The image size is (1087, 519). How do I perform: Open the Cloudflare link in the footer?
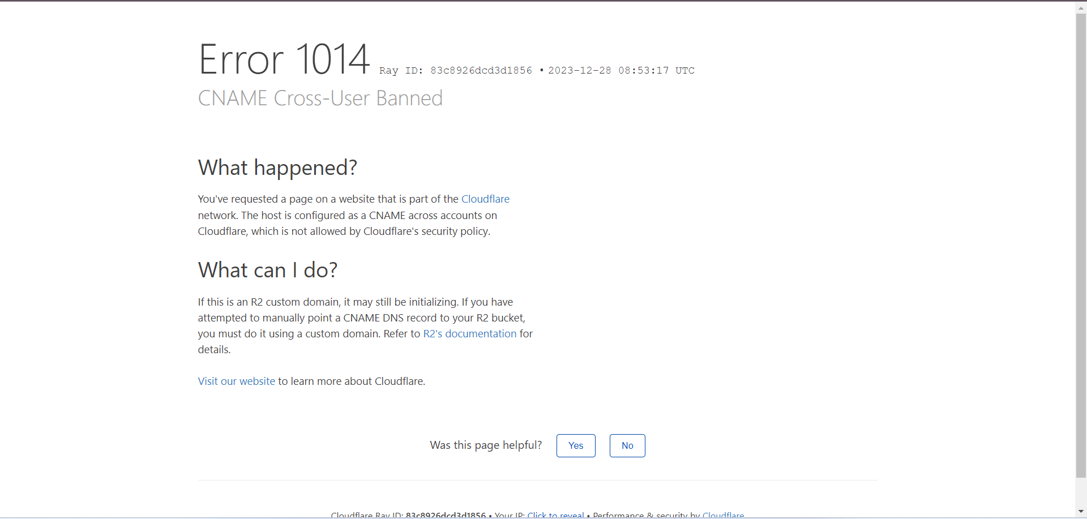[723, 515]
